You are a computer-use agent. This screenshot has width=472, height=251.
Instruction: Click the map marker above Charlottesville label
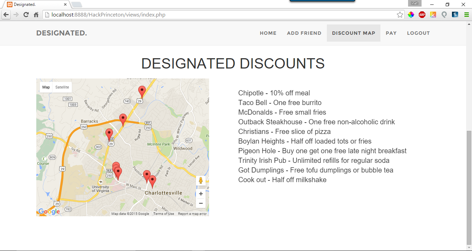[x=152, y=181]
